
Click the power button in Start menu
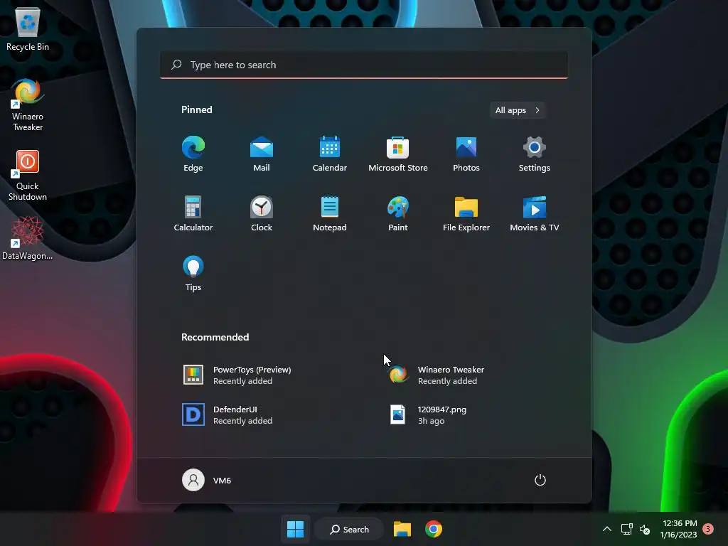[540, 480]
